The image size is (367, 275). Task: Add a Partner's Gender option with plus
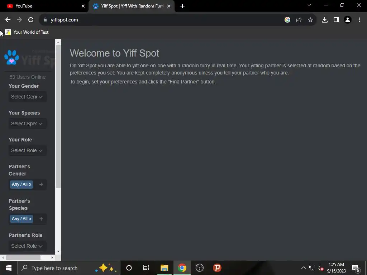41,184
